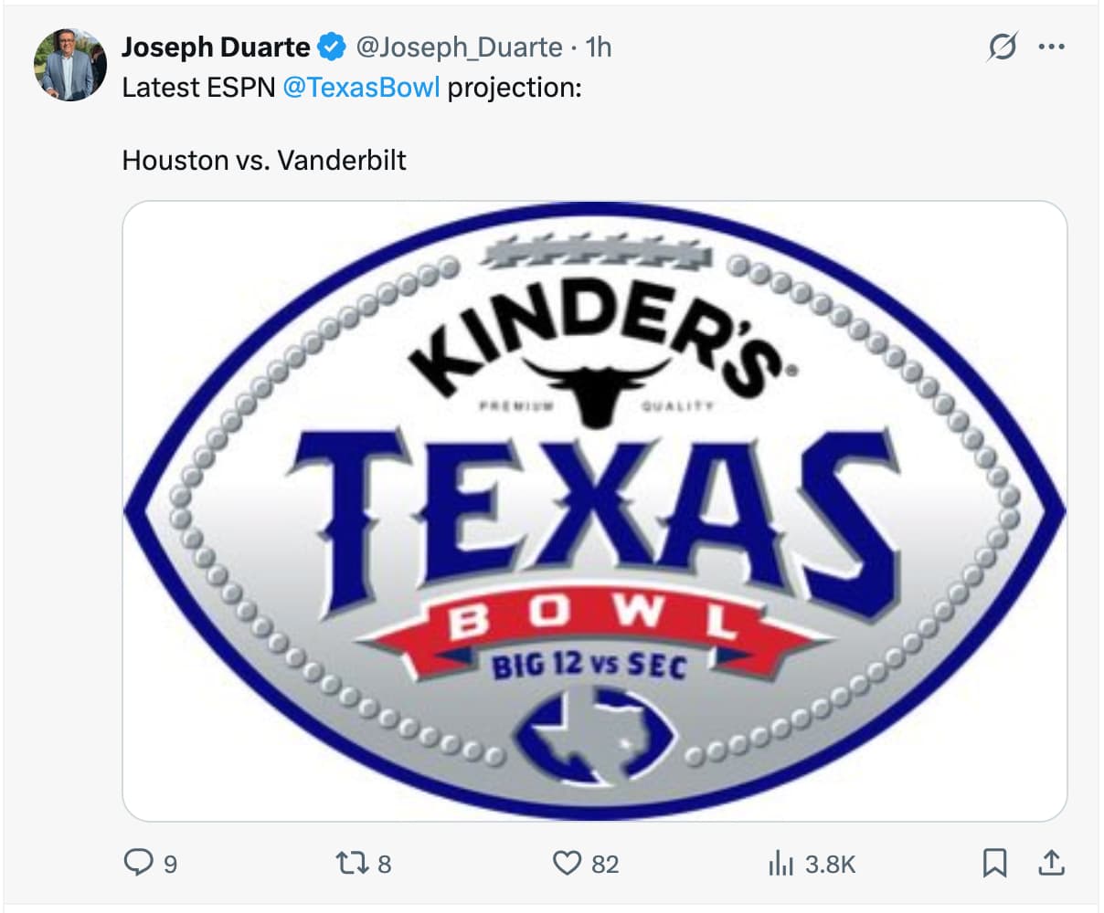This screenshot has width=1104, height=913.
Task: Click the blue verified checkmark badge
Action: click(x=332, y=47)
